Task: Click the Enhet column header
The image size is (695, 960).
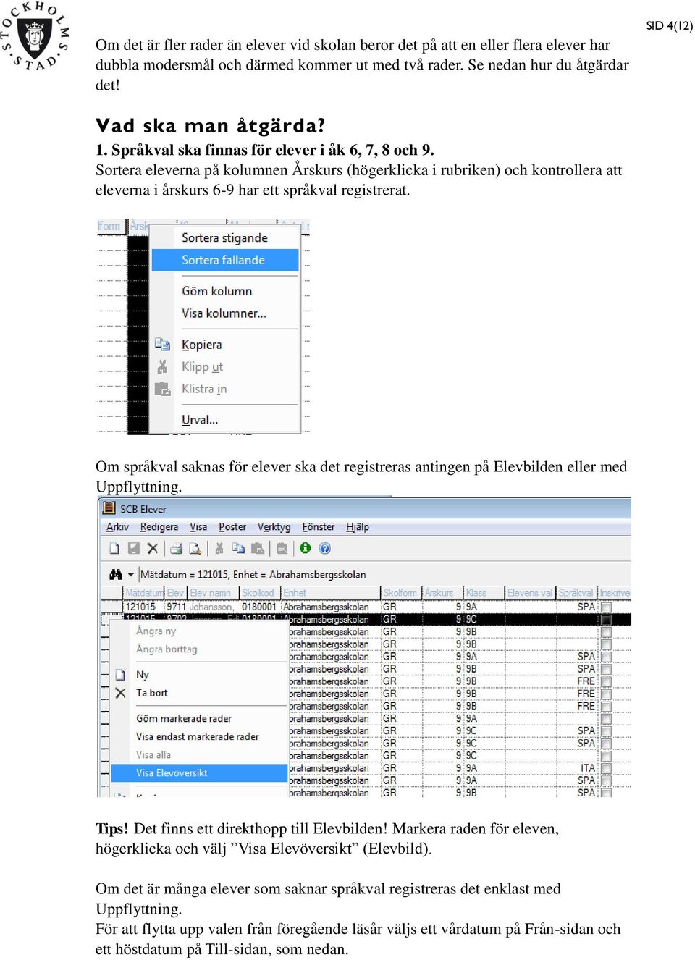Action: coord(331,593)
